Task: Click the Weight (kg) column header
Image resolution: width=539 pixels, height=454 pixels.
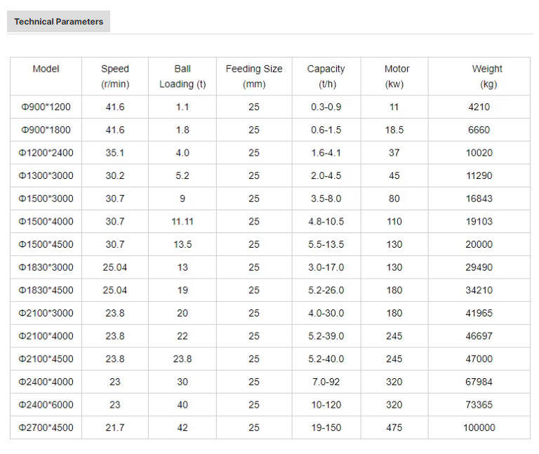Action: [487, 76]
